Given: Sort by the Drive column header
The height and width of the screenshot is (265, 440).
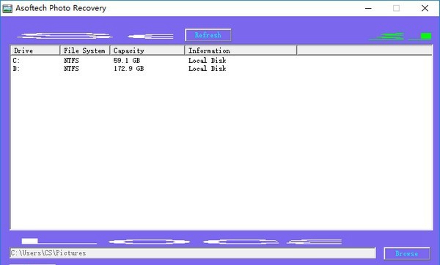Looking at the screenshot, I should (x=35, y=51).
